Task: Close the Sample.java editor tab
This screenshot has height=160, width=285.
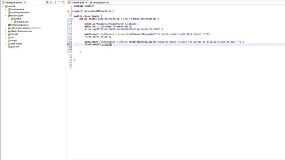Action: 86,3
